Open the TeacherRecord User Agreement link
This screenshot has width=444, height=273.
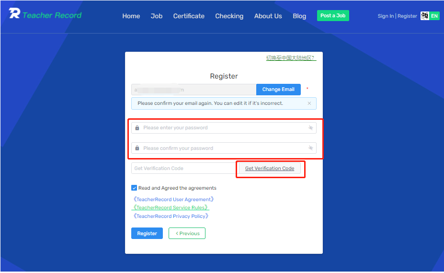(173, 199)
